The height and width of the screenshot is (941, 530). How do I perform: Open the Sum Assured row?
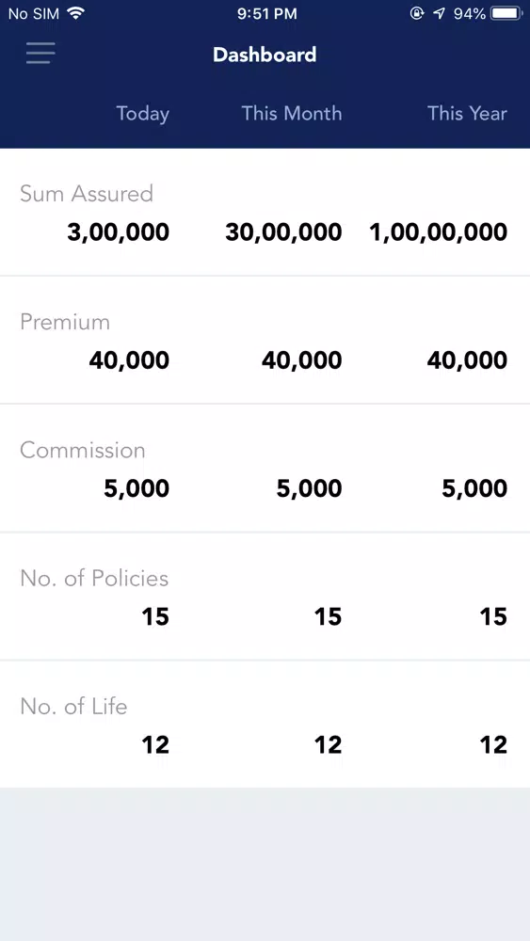(265, 213)
